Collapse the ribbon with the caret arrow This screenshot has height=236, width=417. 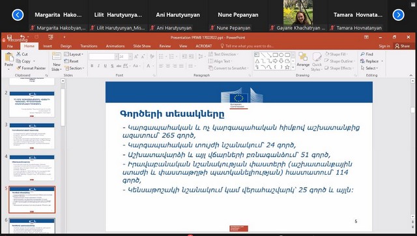click(x=411, y=76)
